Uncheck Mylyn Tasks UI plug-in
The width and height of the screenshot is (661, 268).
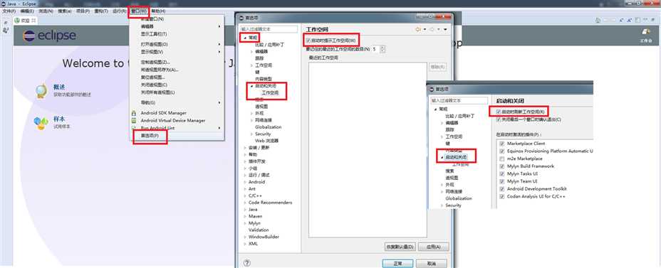pyautogui.click(x=501, y=173)
